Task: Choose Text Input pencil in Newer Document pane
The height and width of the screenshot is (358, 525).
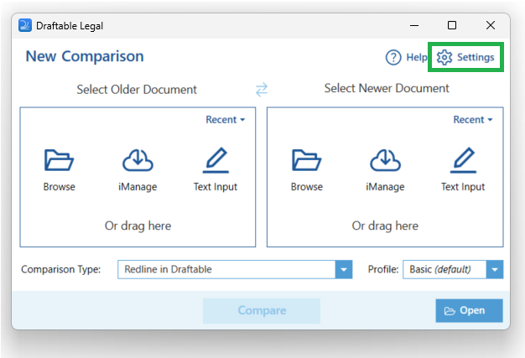Action: point(463,160)
